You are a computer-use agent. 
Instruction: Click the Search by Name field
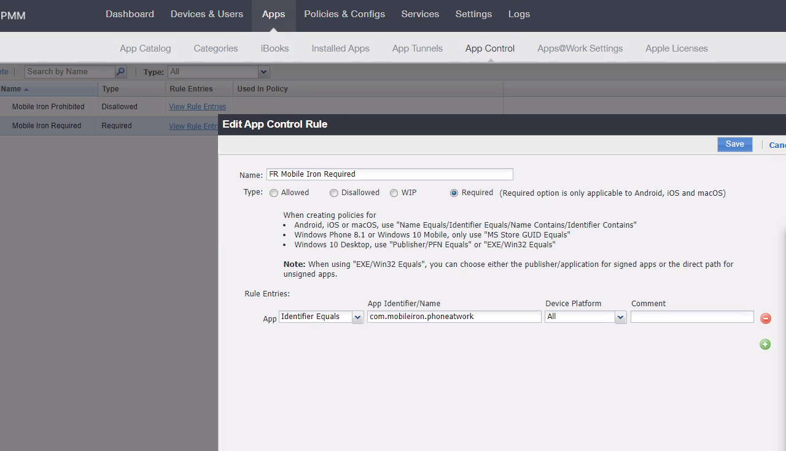(69, 71)
